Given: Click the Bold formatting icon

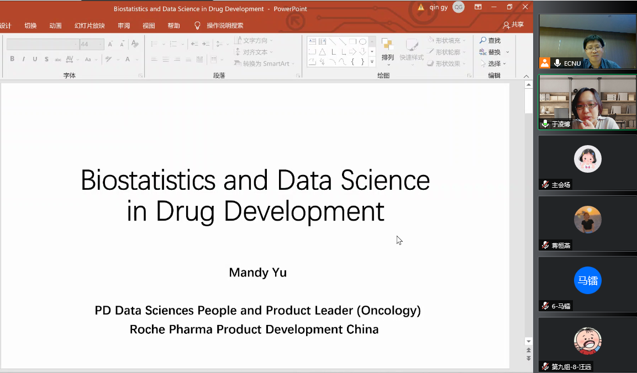Looking at the screenshot, I should [12, 60].
